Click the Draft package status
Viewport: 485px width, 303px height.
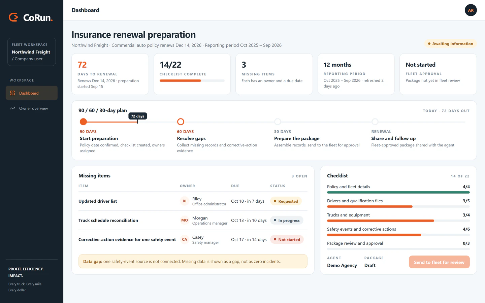coord(370,265)
